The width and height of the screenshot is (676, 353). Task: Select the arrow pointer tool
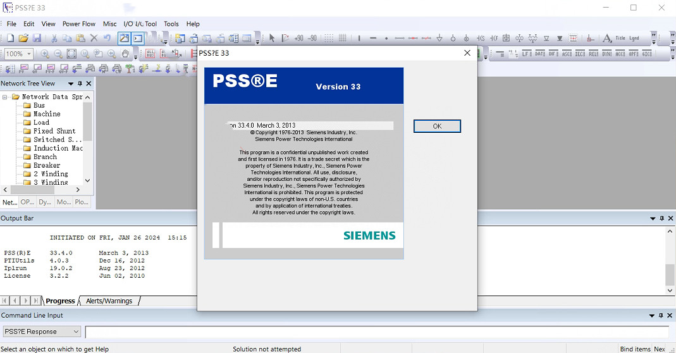[x=272, y=39]
